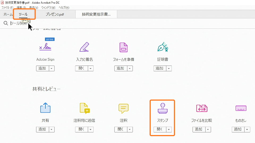Click the 注釈用に送信 document icon
Viewport: 255px width, 143px height.
pos(84,108)
